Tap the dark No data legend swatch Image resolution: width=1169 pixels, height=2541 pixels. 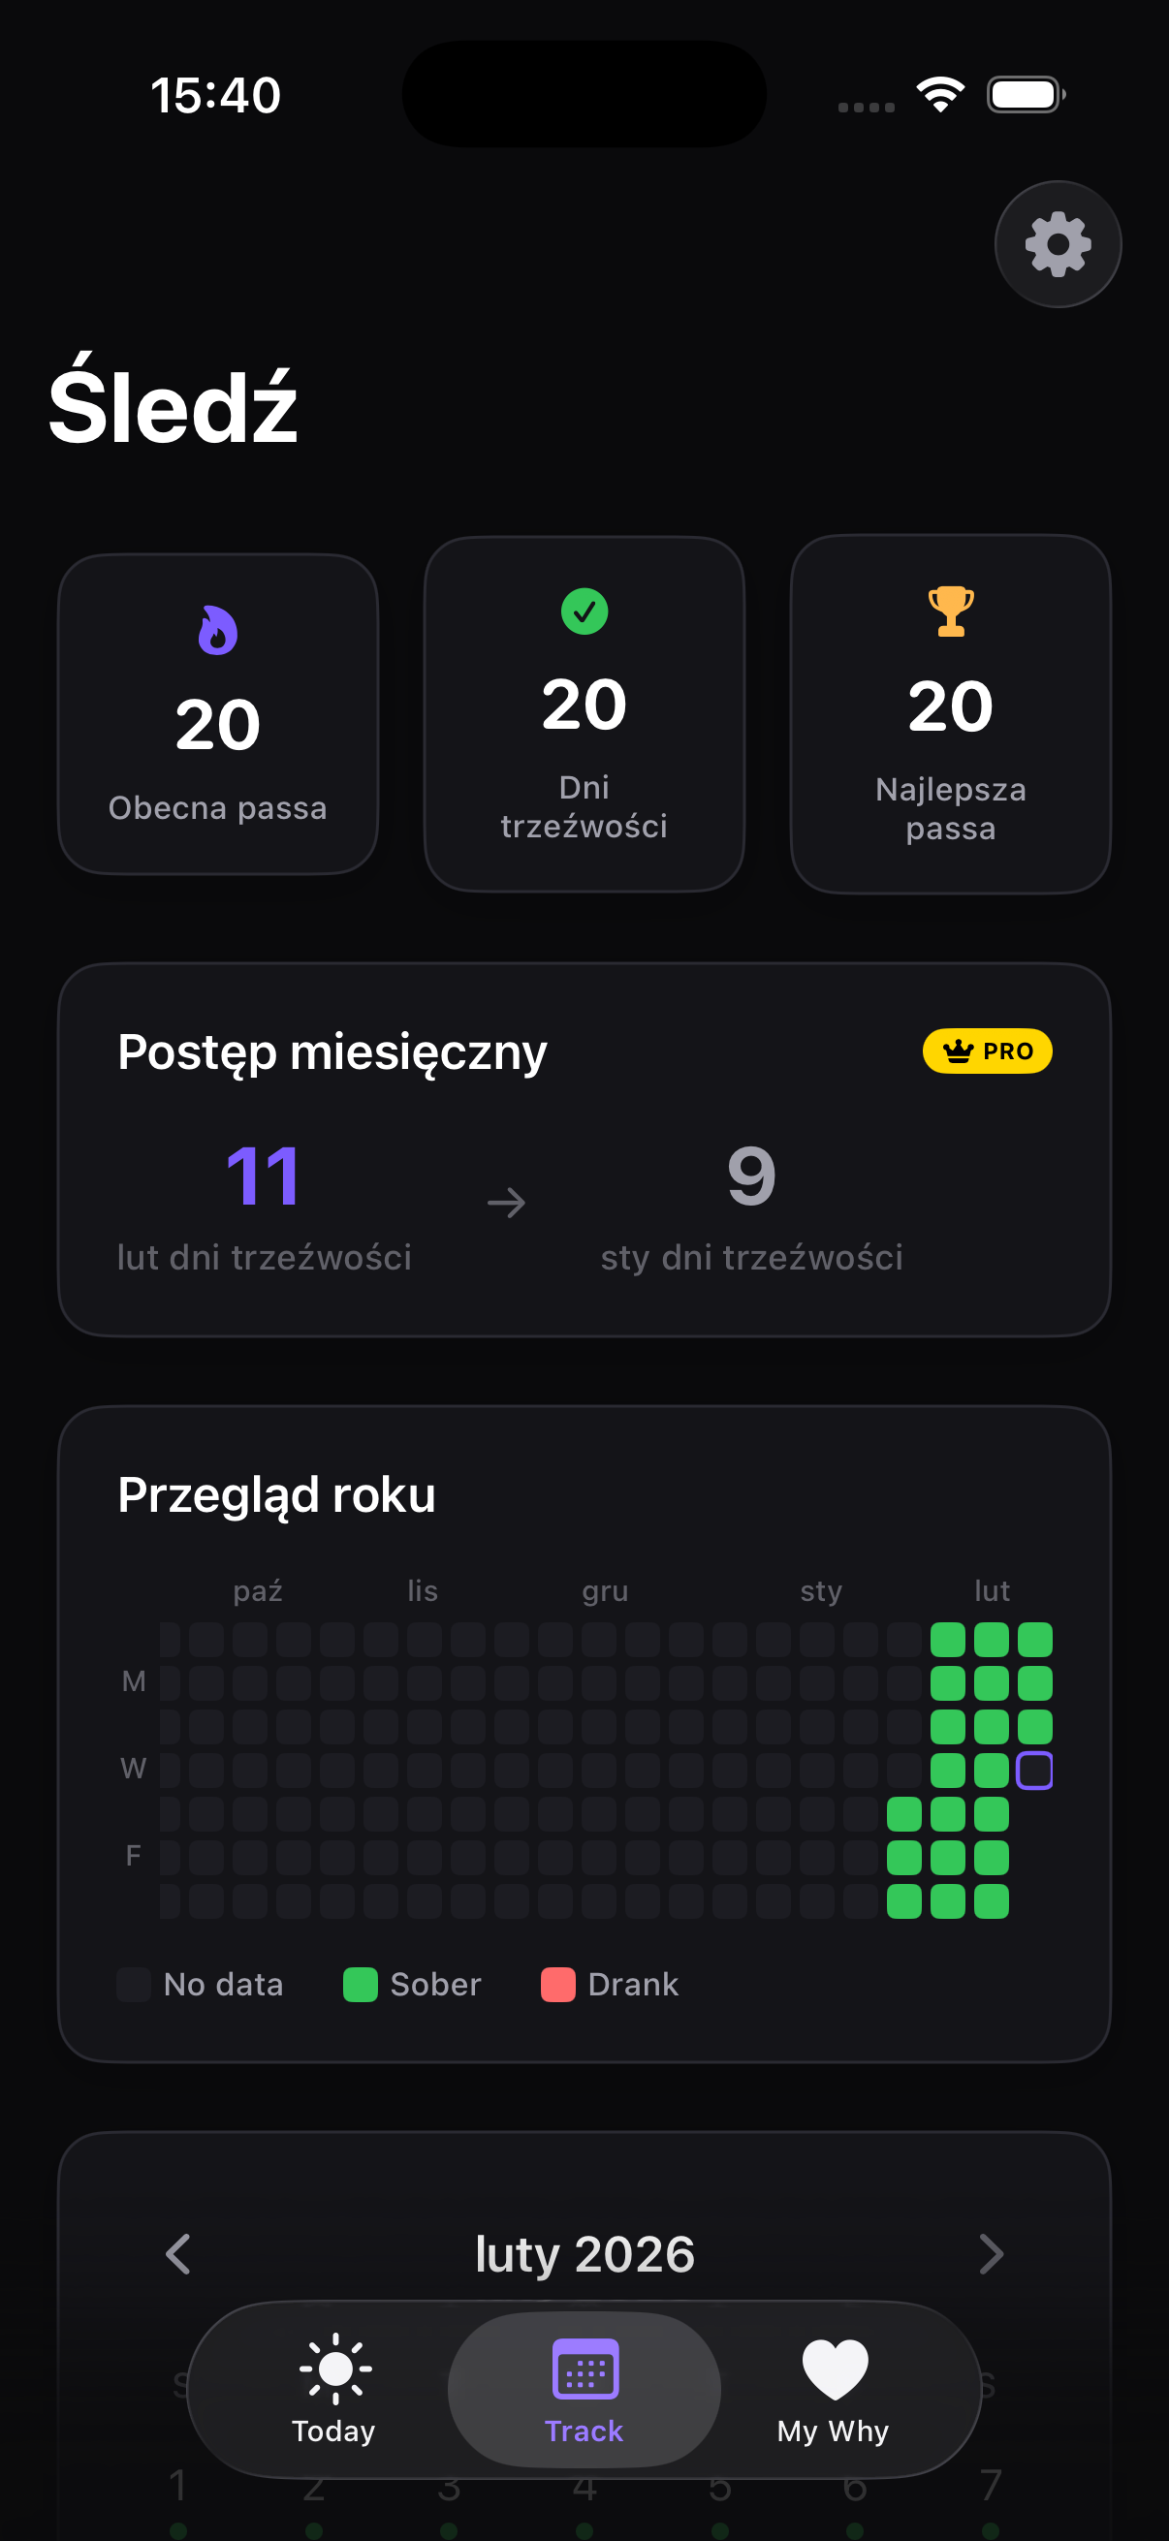134,1985
